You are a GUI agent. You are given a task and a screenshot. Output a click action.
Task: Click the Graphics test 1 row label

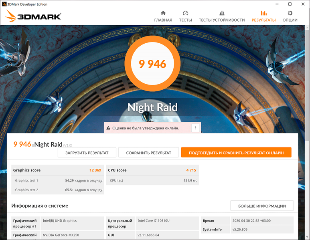(x=26, y=180)
